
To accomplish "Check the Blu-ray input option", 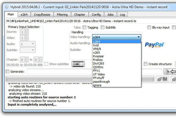I will (149, 28).
